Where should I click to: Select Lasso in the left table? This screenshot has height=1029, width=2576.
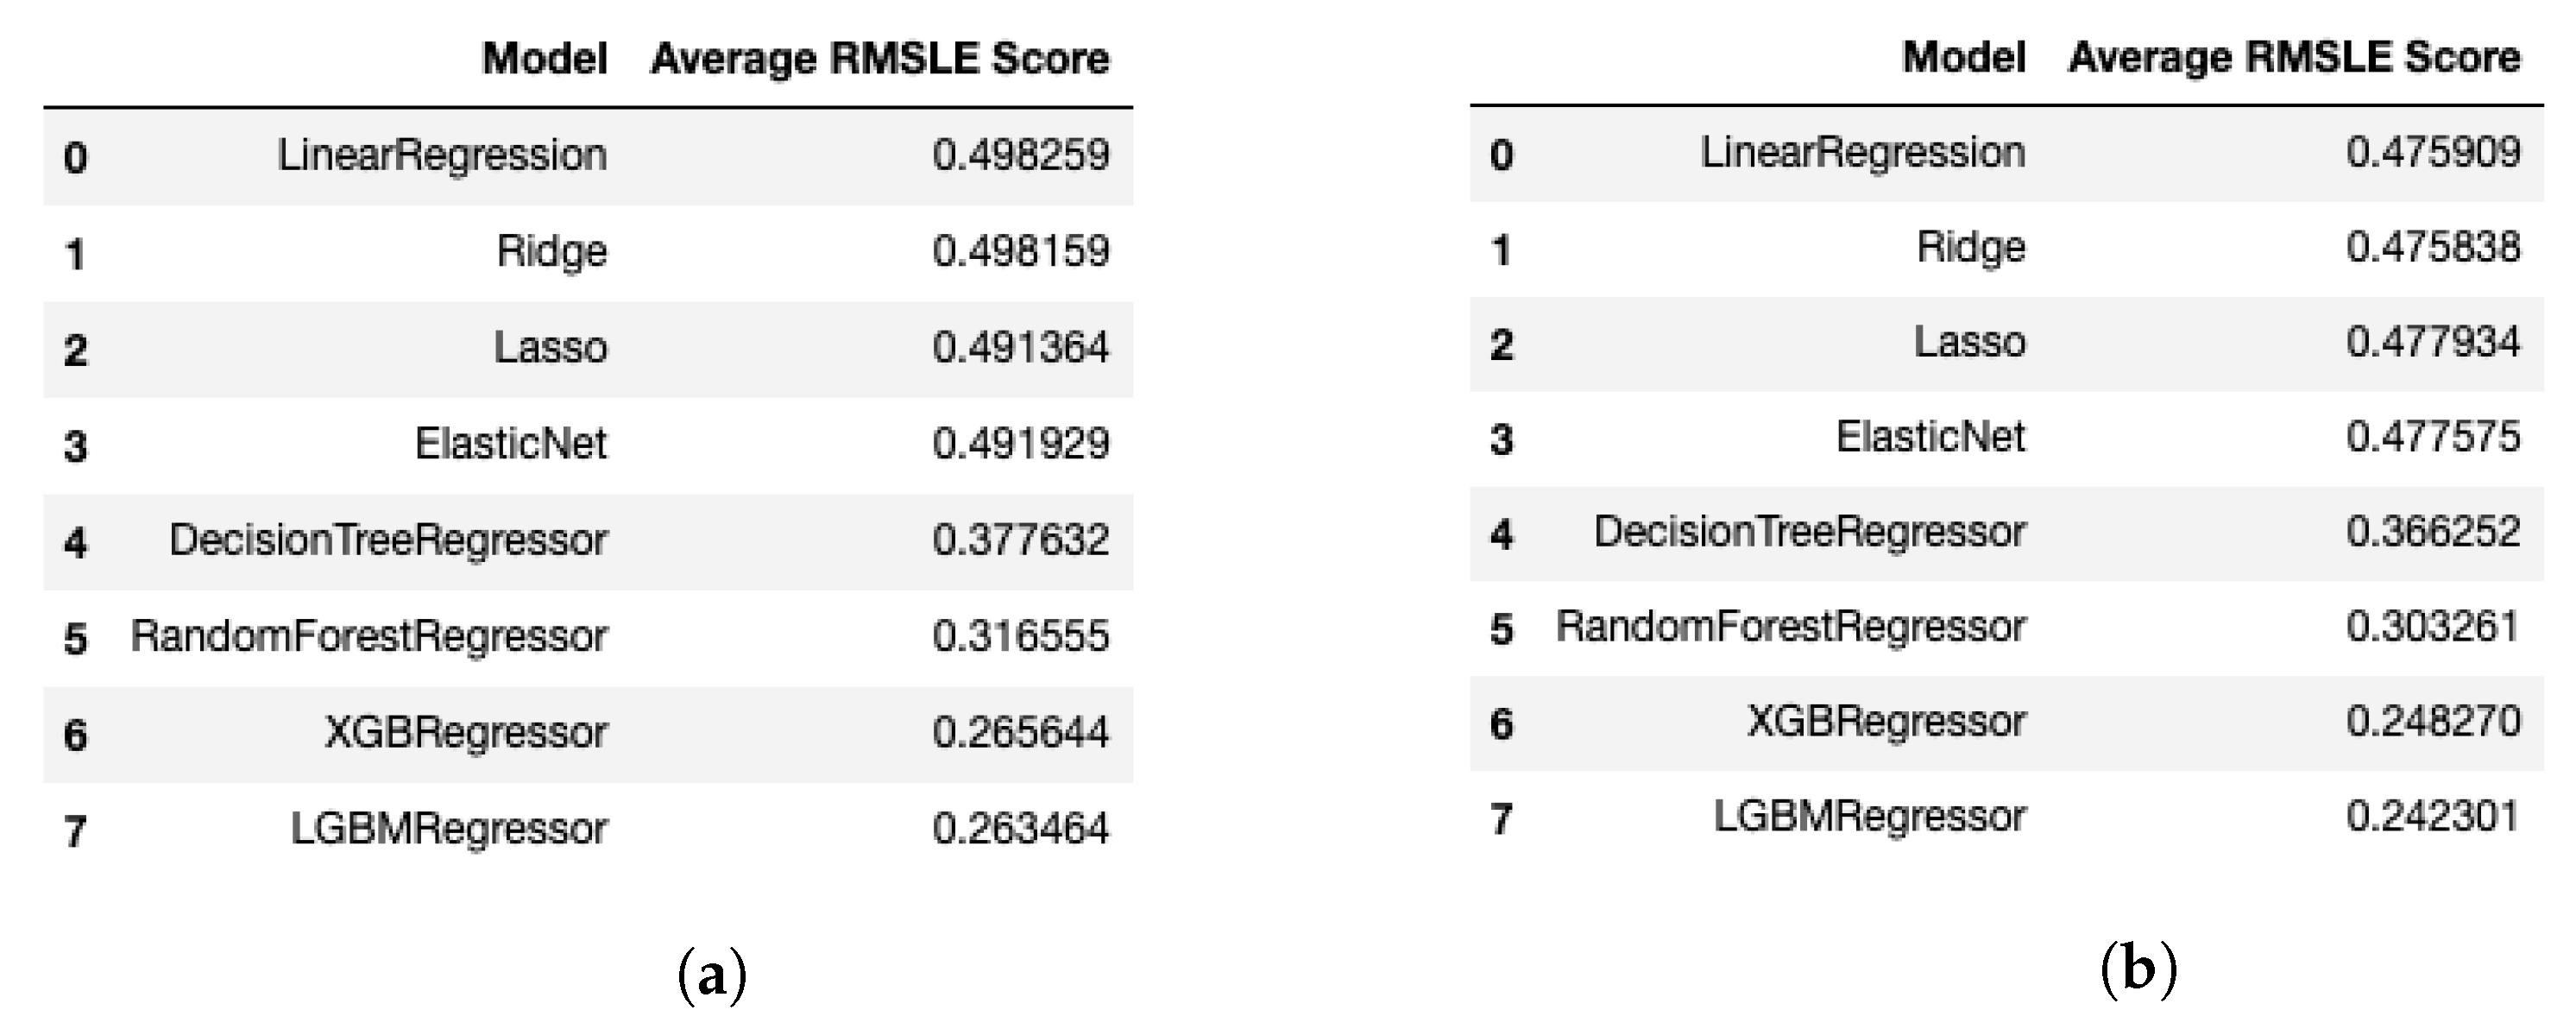coord(550,347)
